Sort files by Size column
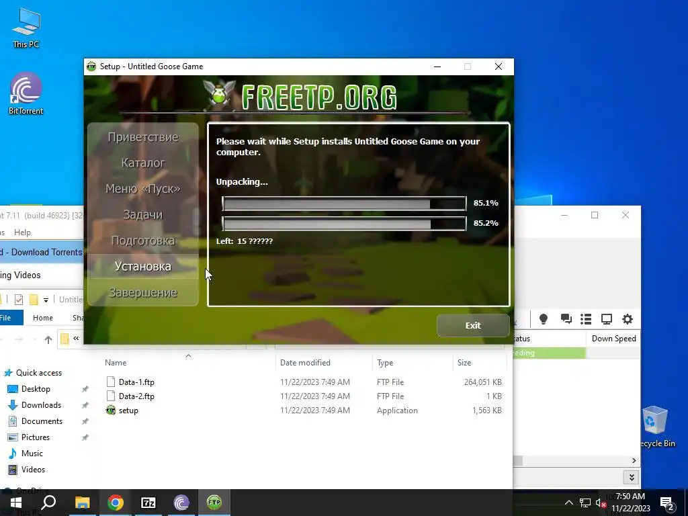The height and width of the screenshot is (516, 688). coord(464,363)
